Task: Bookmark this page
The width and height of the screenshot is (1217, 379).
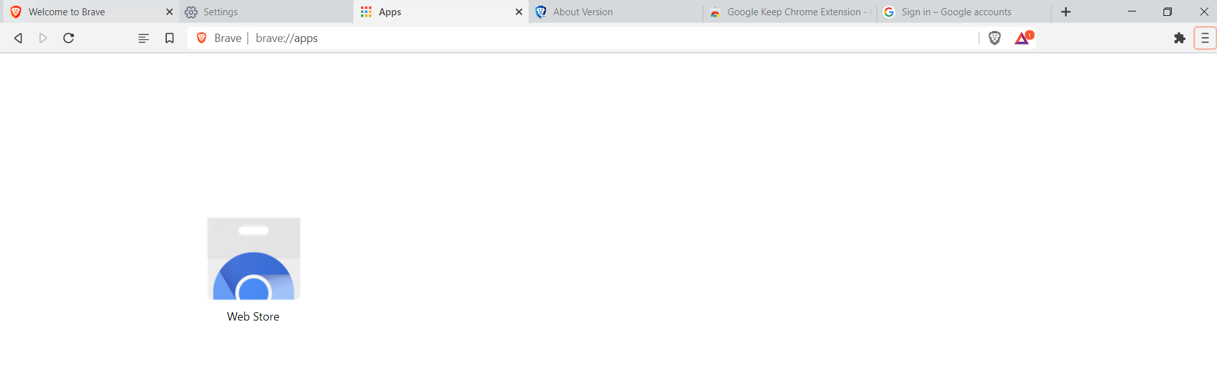Action: [x=169, y=38]
